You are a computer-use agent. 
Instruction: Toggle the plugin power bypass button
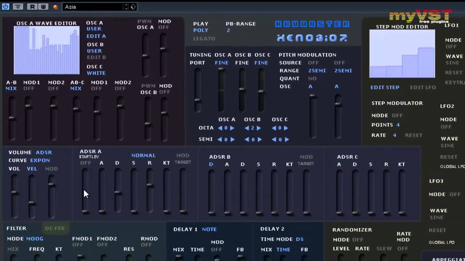[x=5, y=7]
